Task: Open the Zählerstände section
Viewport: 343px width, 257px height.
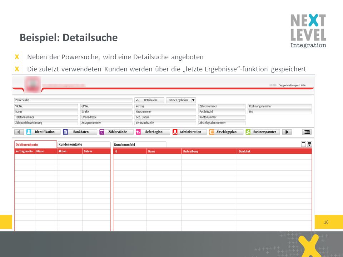Action: tap(116, 132)
